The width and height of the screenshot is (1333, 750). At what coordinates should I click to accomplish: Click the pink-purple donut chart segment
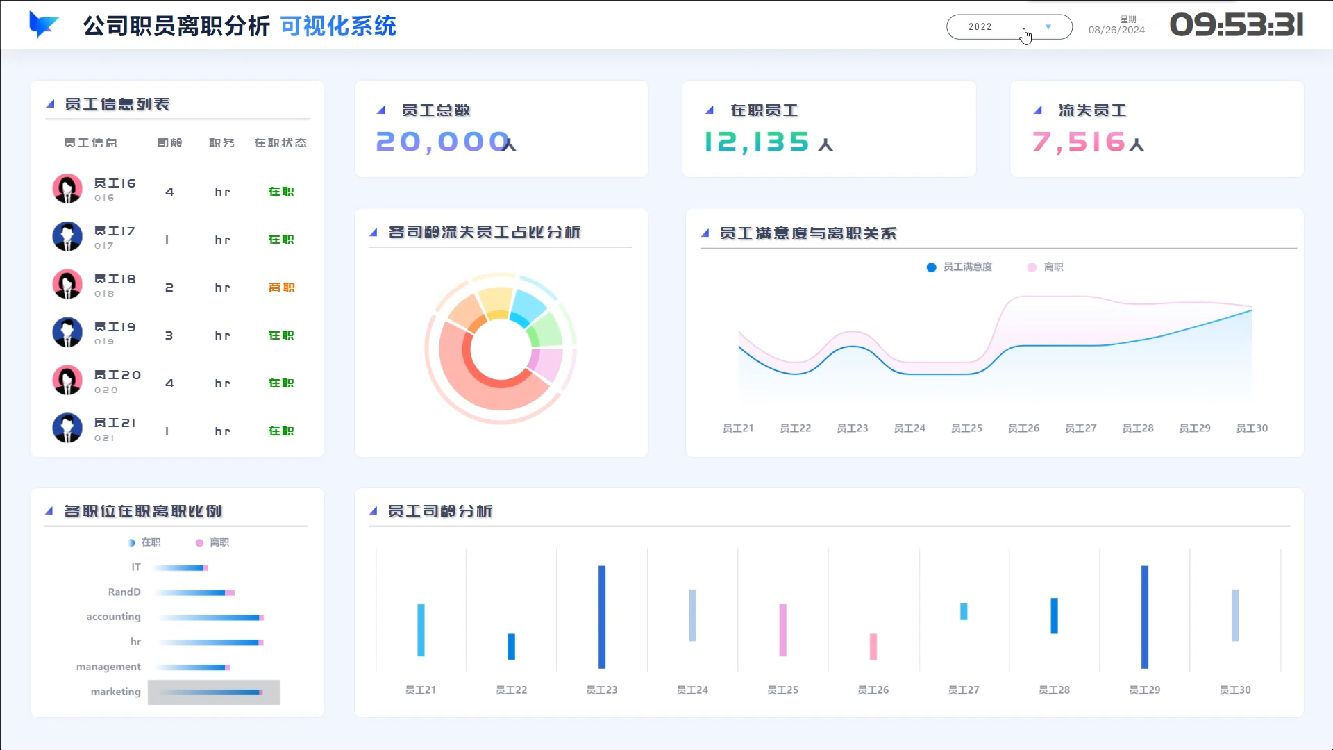coord(546,364)
